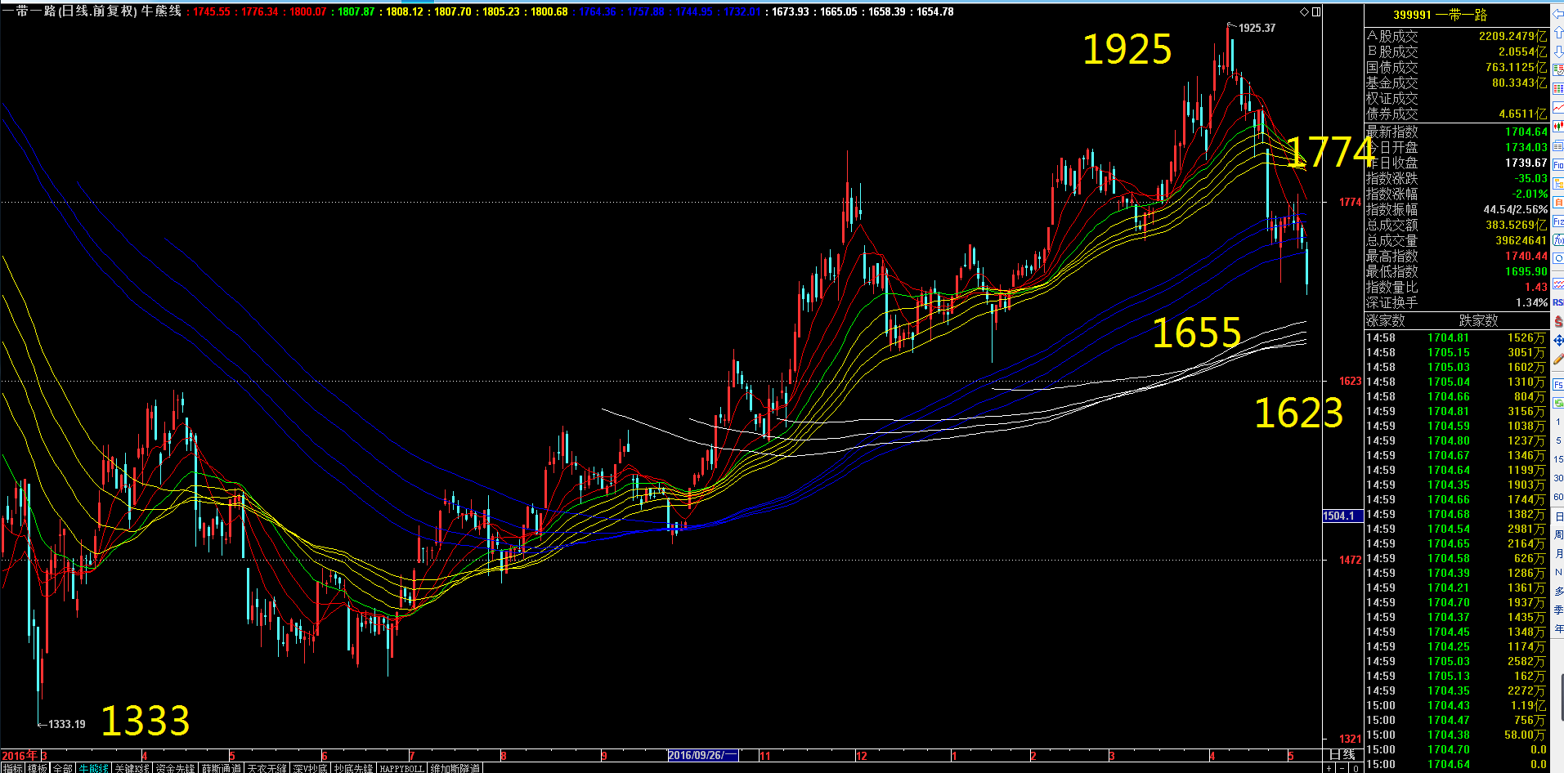Select the 薛斯通道 indicator tab
The width and height of the screenshot is (1564, 773).
(221, 768)
